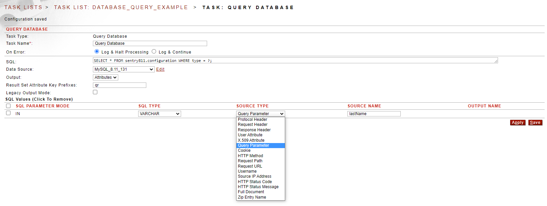Click the SQL Type column header
The width and height of the screenshot is (547, 206).
point(149,106)
